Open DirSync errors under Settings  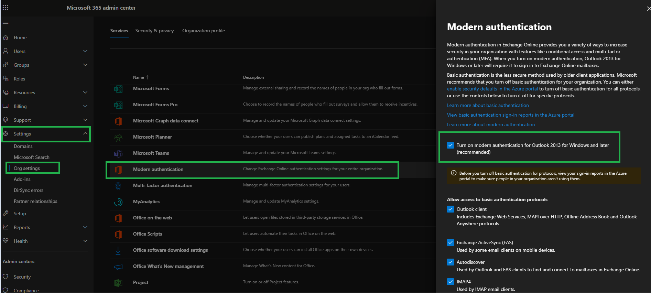(x=29, y=190)
